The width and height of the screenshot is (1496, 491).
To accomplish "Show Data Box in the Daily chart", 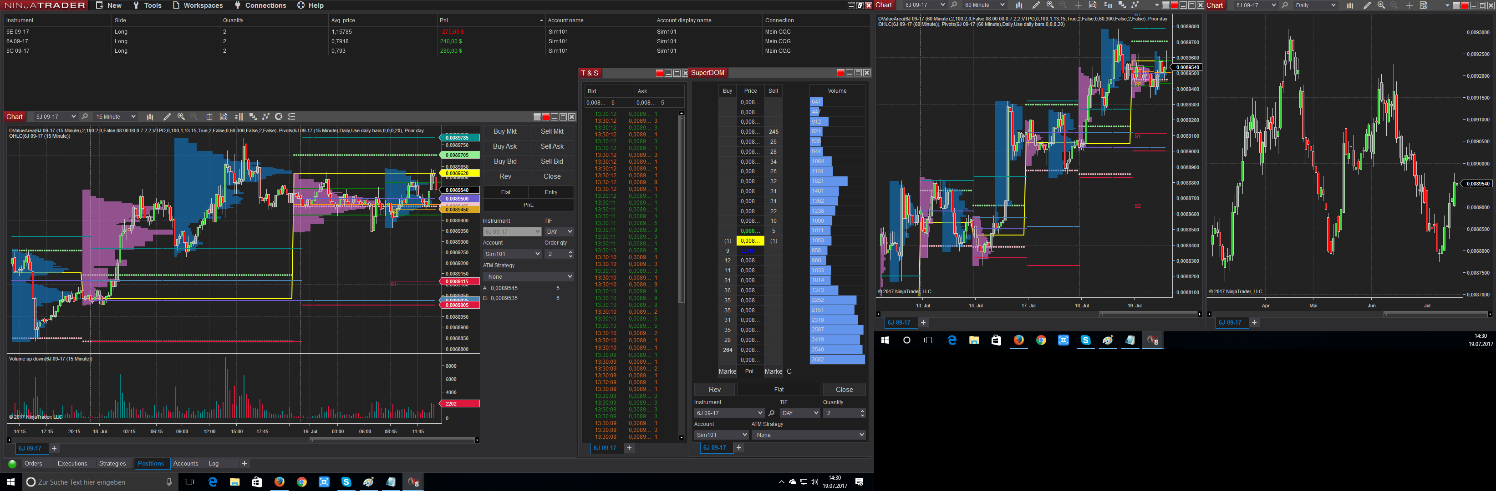I will [1424, 5].
